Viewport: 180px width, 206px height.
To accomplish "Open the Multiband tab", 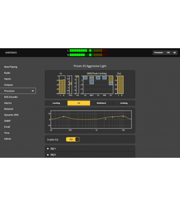I will [101, 103].
